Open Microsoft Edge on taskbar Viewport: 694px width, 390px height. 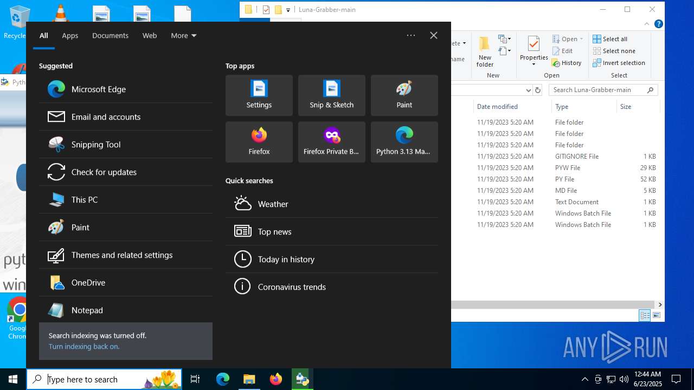[223, 379]
